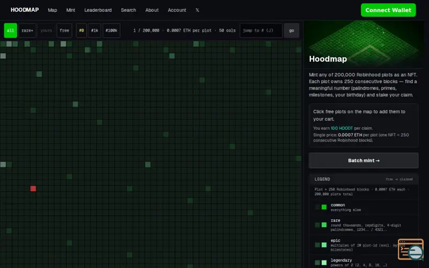Jump to plot #1k shortcut
The image size is (429, 268).
[95, 31]
